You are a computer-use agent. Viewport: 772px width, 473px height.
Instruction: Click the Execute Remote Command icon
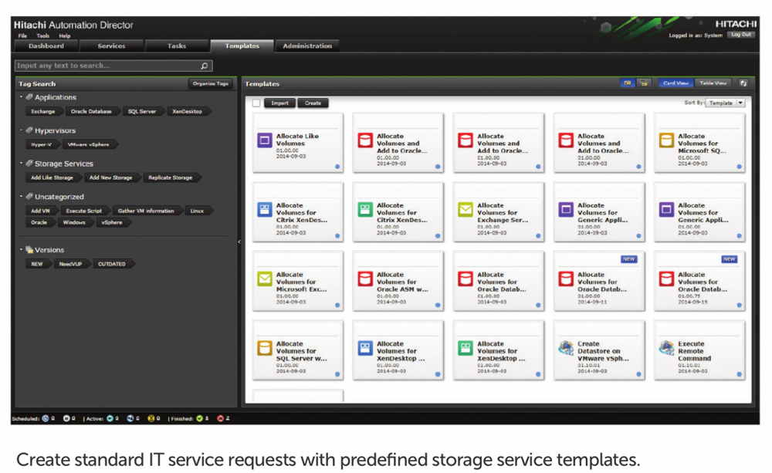(666, 348)
